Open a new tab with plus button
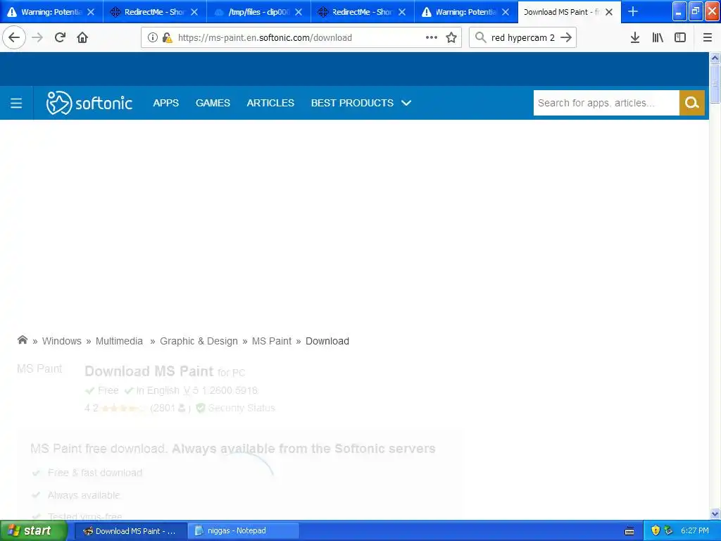721x541 pixels. click(x=633, y=11)
